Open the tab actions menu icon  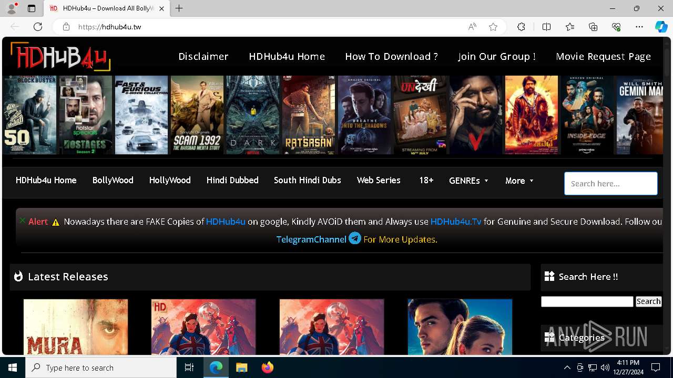pyautogui.click(x=32, y=8)
